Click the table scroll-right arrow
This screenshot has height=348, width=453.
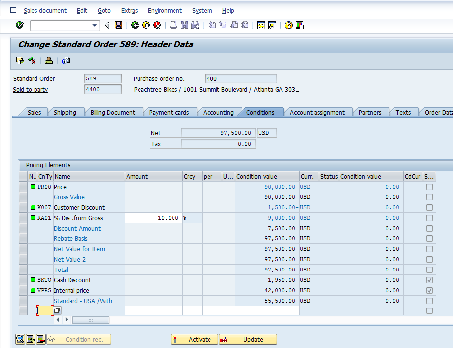[67, 320]
